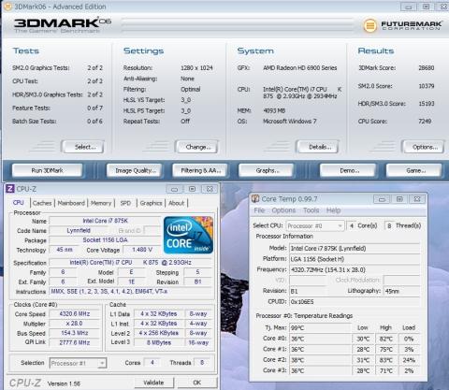Click the SM2.0 Score 10379 value
This screenshot has height=390, width=449.
click(427, 86)
